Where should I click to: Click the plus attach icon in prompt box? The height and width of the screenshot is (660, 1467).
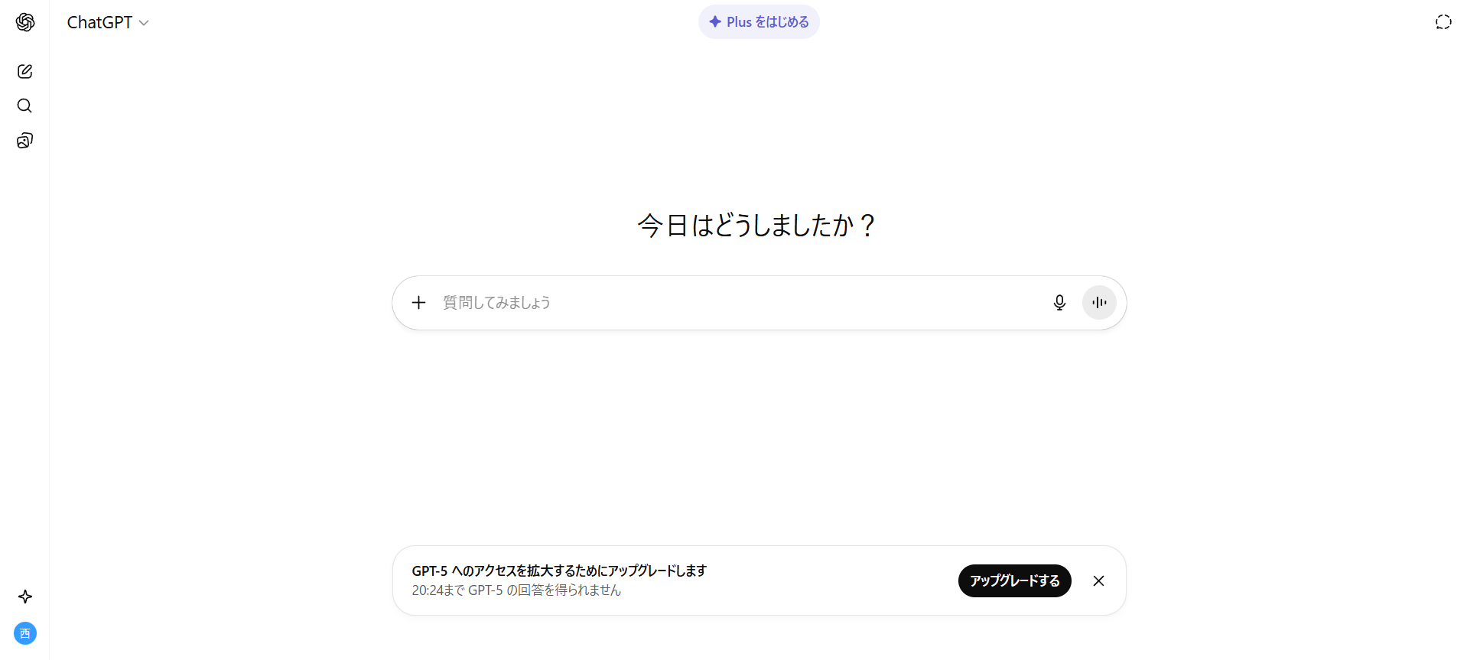tap(418, 303)
